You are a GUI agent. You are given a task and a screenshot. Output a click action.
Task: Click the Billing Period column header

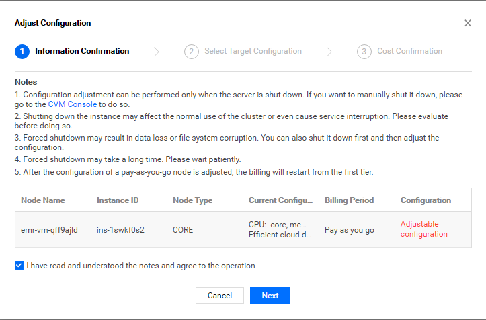350,200
